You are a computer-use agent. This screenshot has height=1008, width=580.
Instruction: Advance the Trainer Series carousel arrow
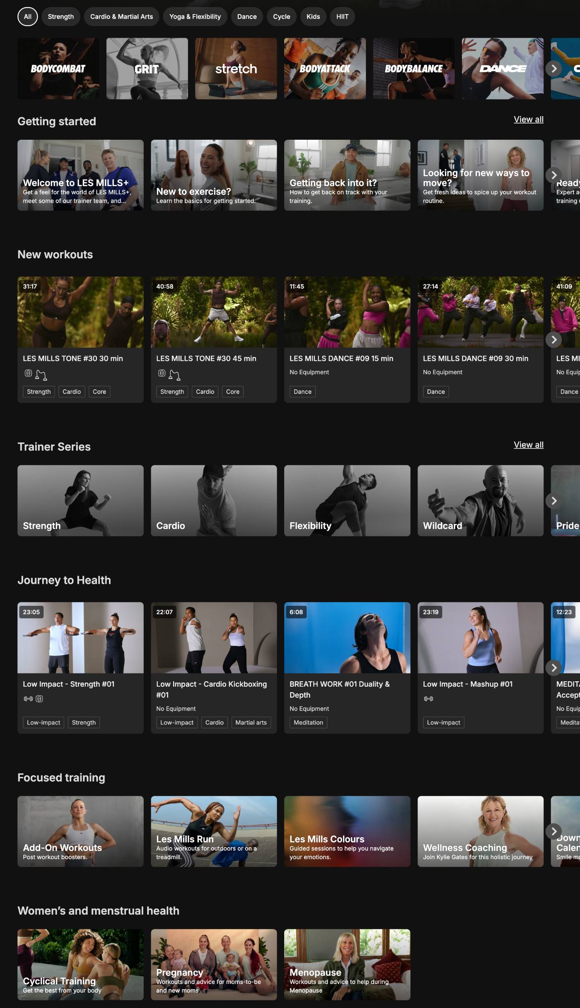[554, 501]
